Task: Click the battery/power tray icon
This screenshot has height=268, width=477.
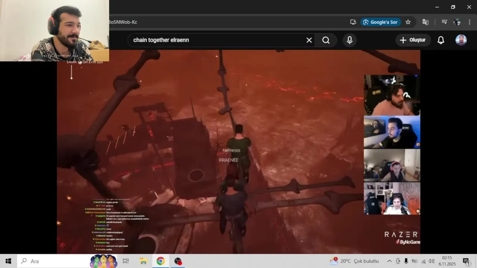Action: [x=414, y=261]
